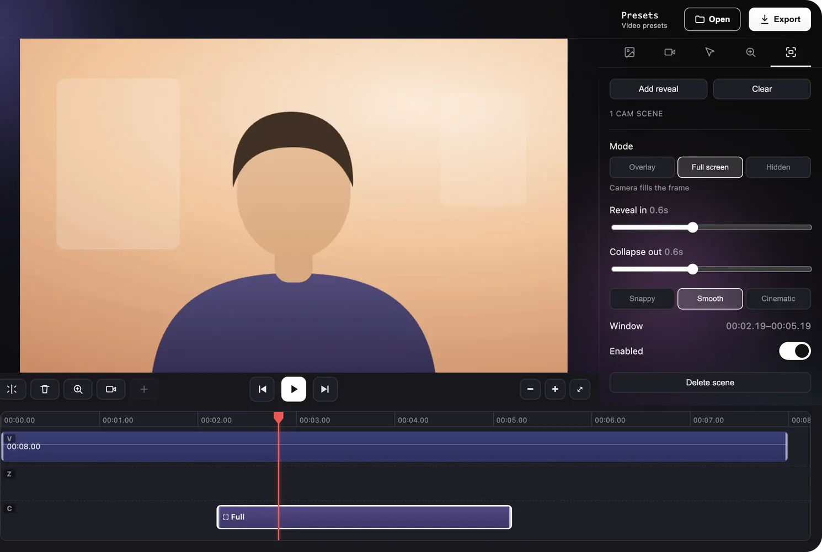Image resolution: width=822 pixels, height=552 pixels.
Task: Click Add reveal
Action: pos(658,89)
